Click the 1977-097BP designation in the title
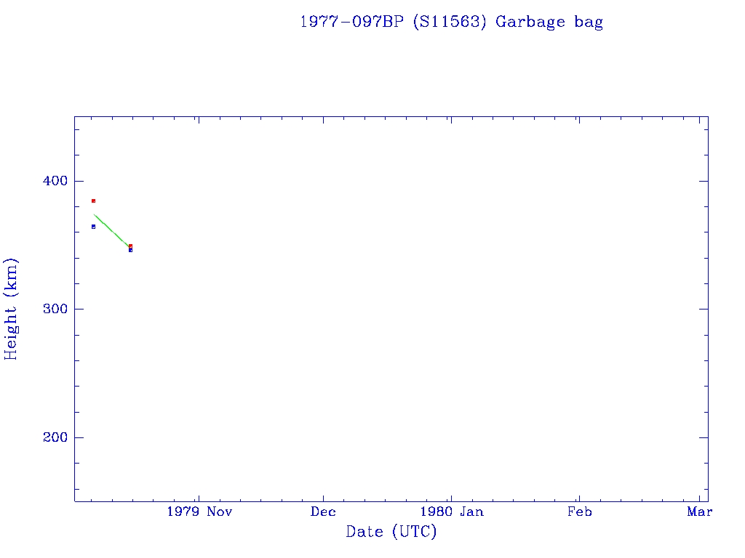 [352, 22]
